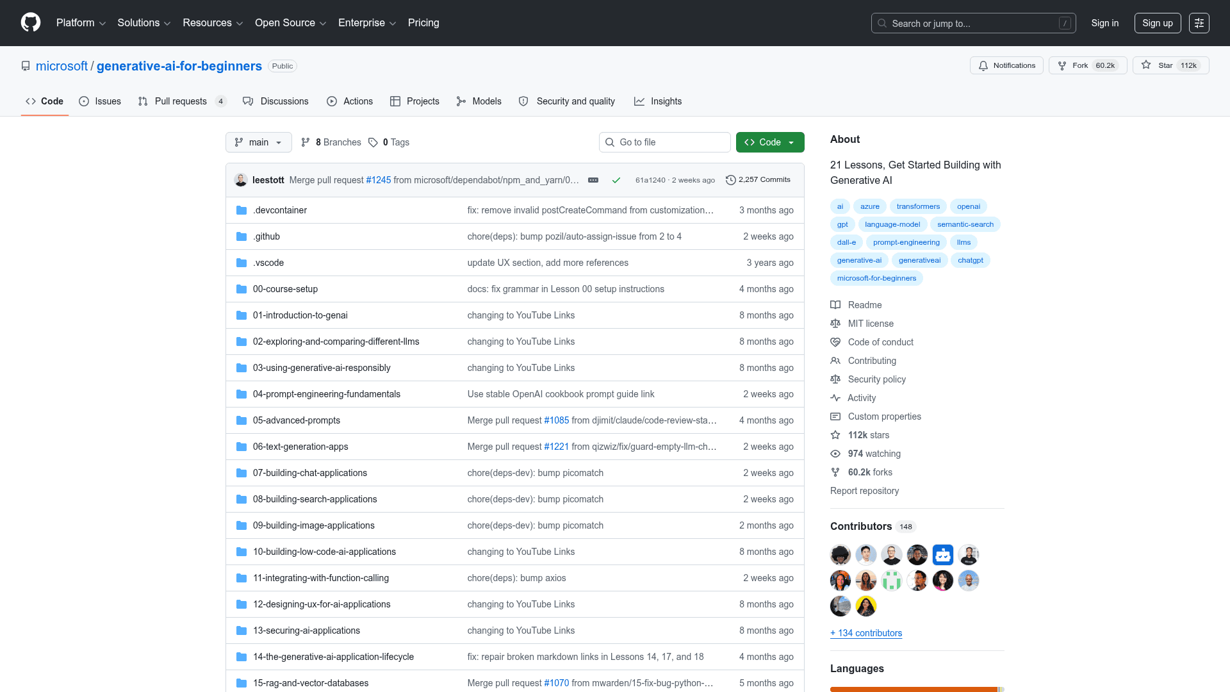
Task: Switch to the Pull requests tab
Action: click(x=182, y=101)
